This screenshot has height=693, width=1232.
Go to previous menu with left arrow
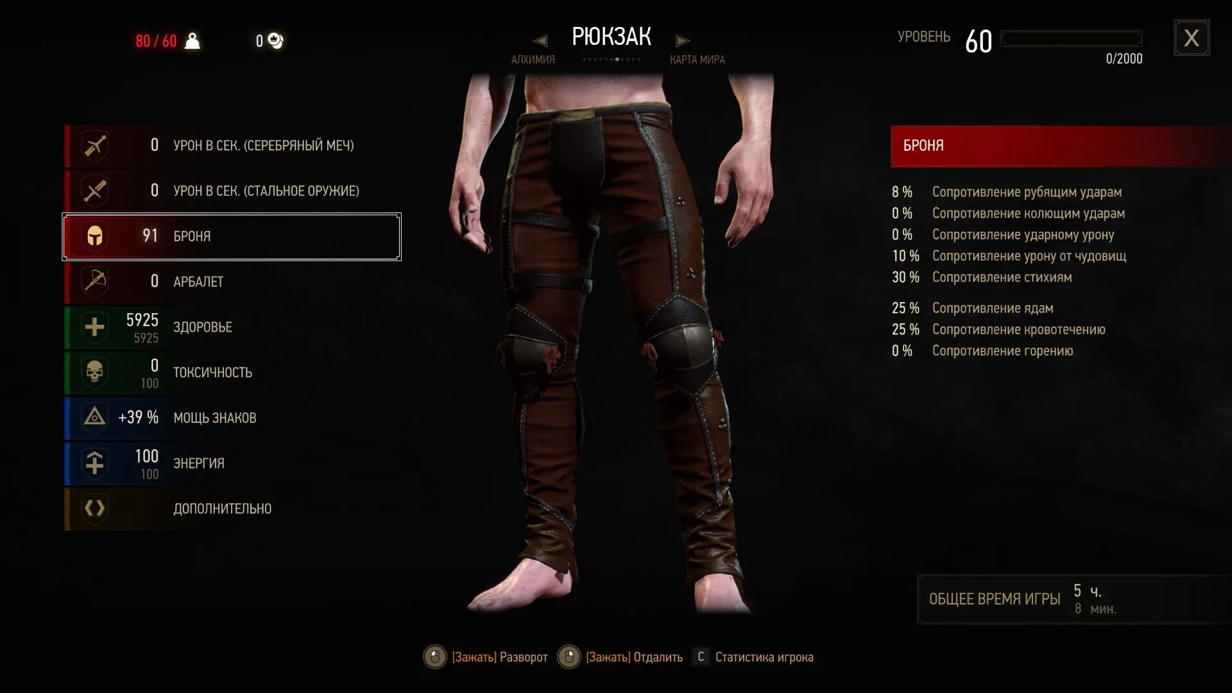tap(540, 41)
